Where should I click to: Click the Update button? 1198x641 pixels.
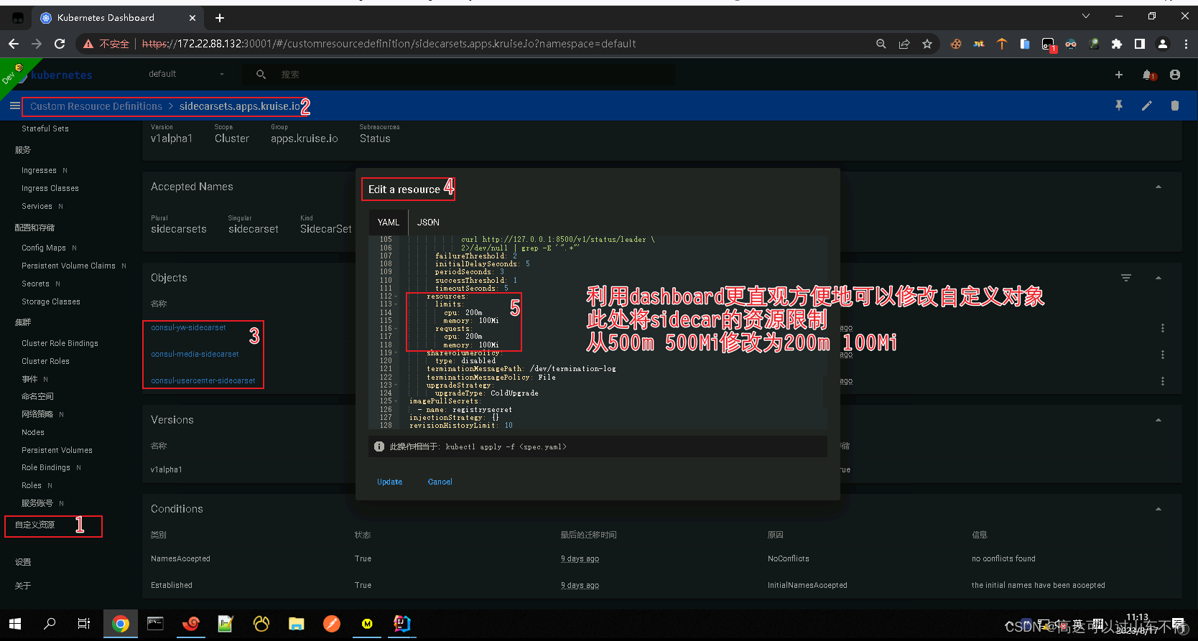coord(389,482)
